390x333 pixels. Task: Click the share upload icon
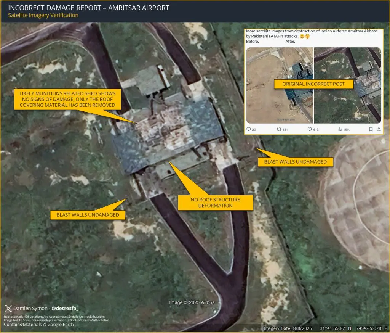pos(378,129)
